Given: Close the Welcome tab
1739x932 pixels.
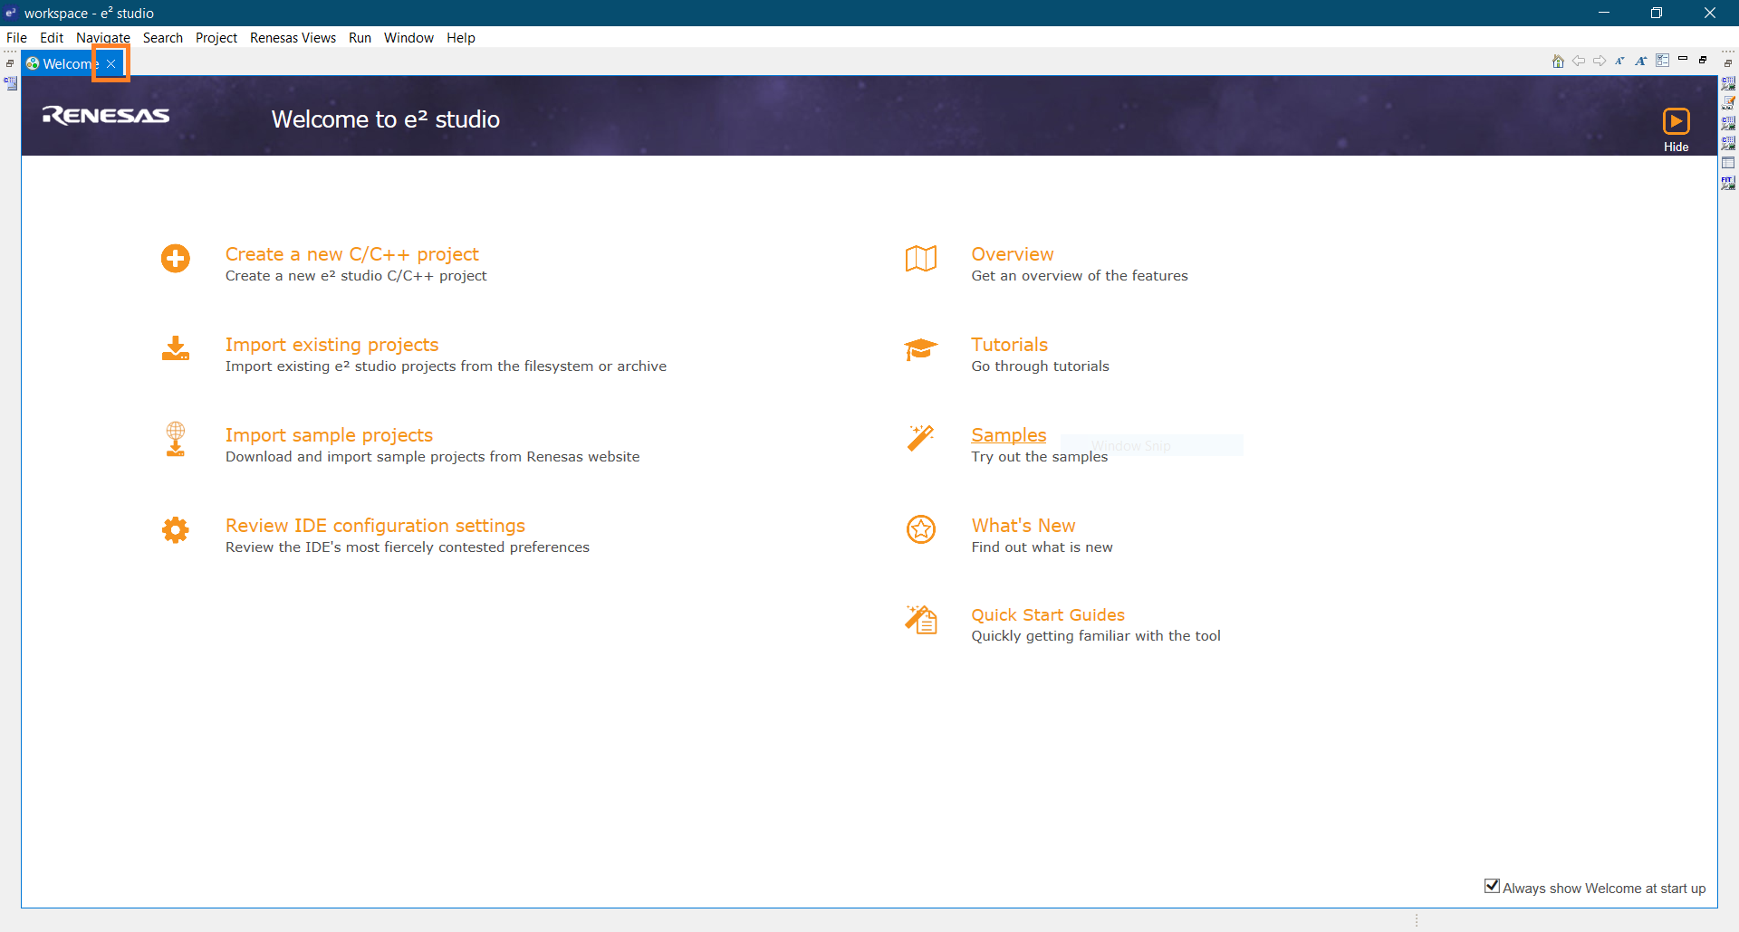Looking at the screenshot, I should (111, 64).
